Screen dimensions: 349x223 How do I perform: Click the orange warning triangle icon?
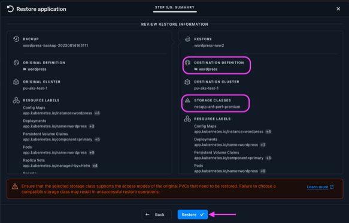[x=15, y=186]
